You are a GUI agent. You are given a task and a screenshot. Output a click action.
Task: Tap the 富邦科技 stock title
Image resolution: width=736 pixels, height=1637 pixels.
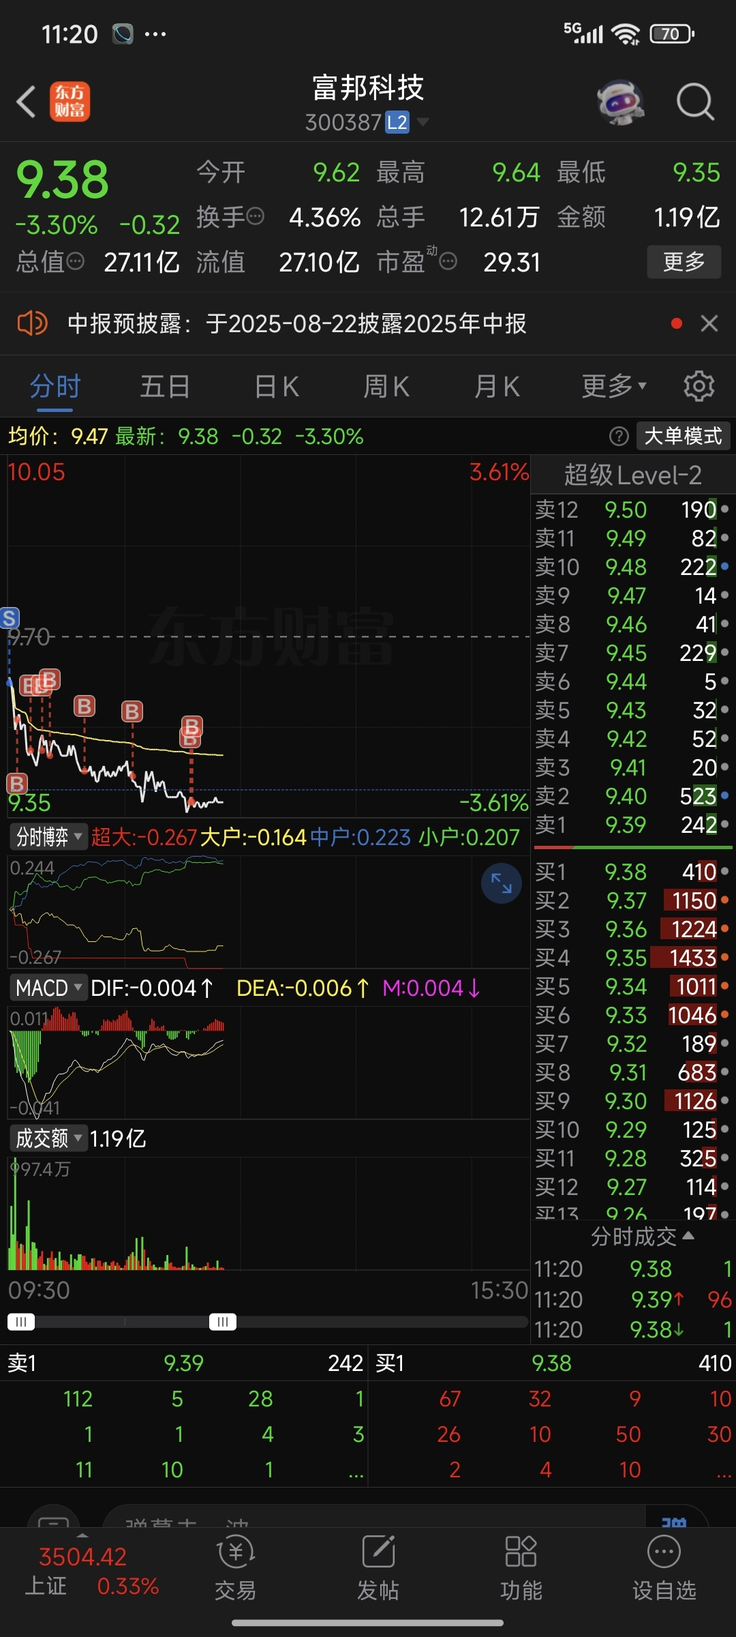click(x=368, y=88)
